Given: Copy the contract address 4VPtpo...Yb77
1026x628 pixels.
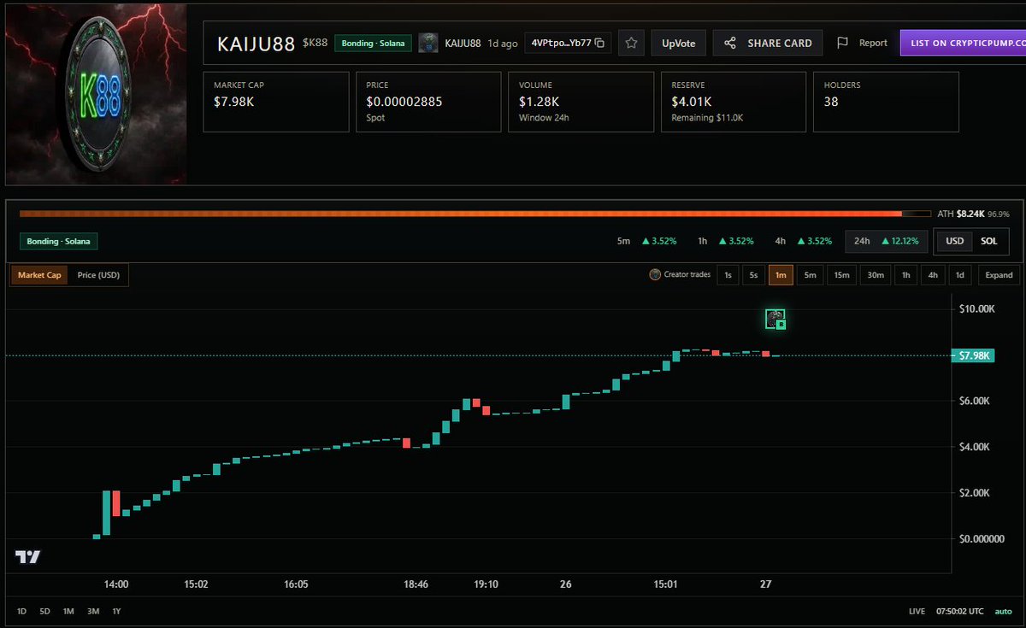Looking at the screenshot, I should tap(599, 43).
